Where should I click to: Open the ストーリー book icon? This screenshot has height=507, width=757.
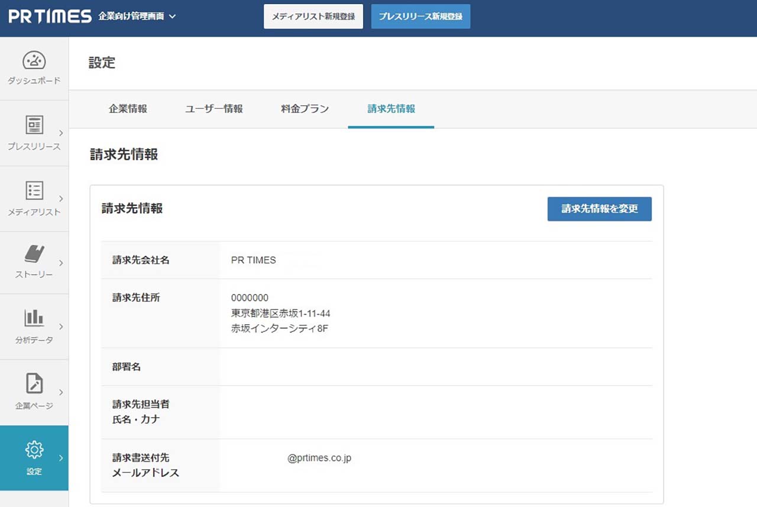click(34, 254)
